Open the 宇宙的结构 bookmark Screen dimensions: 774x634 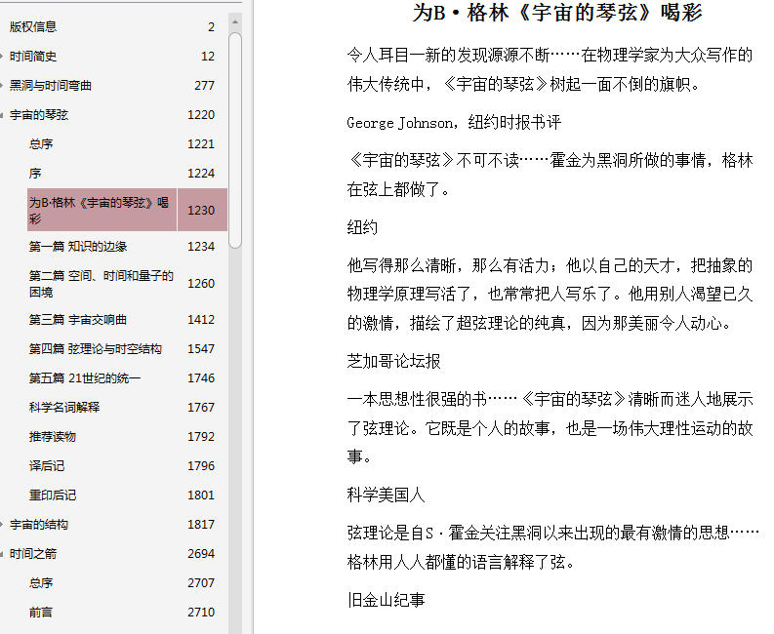click(x=38, y=525)
